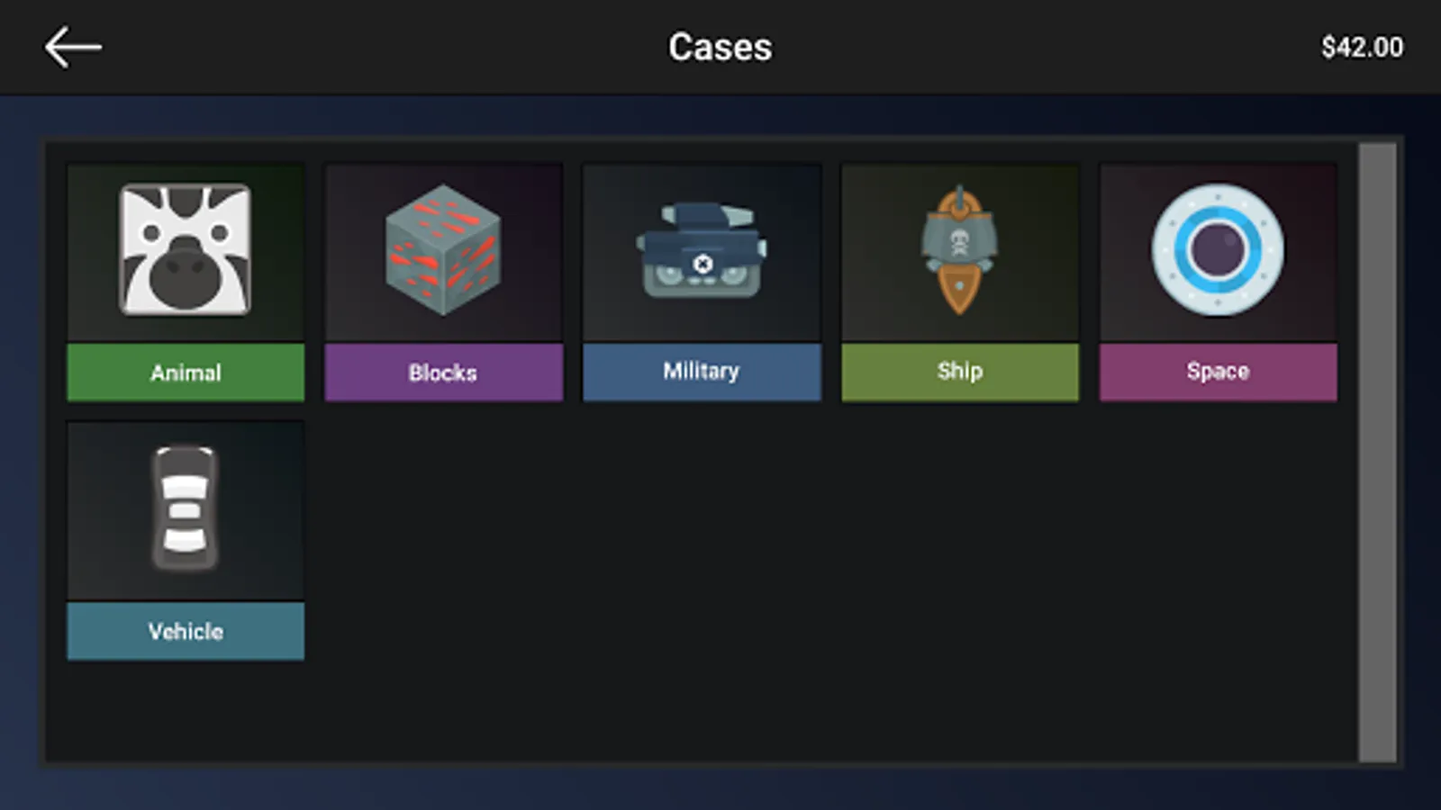Open the pirate ship case icon
The height and width of the screenshot is (810, 1441).
pos(959,250)
